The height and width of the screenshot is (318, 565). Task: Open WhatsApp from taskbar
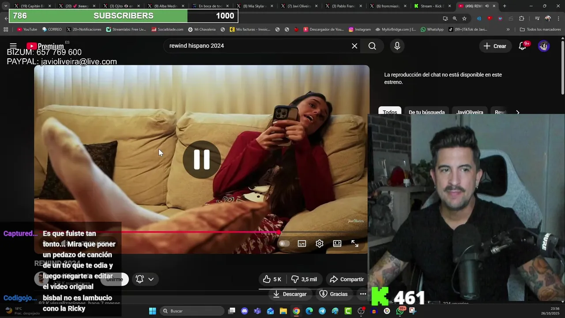coord(400,311)
